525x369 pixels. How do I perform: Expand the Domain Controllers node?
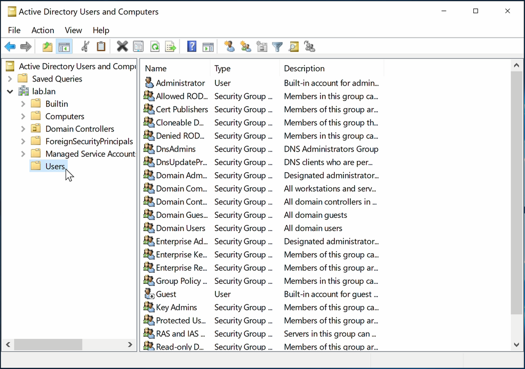point(23,129)
